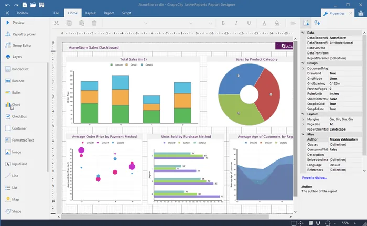Screen dimensions: 367x226
Task: Open the Property dialog link
Action: [x=314, y=178]
